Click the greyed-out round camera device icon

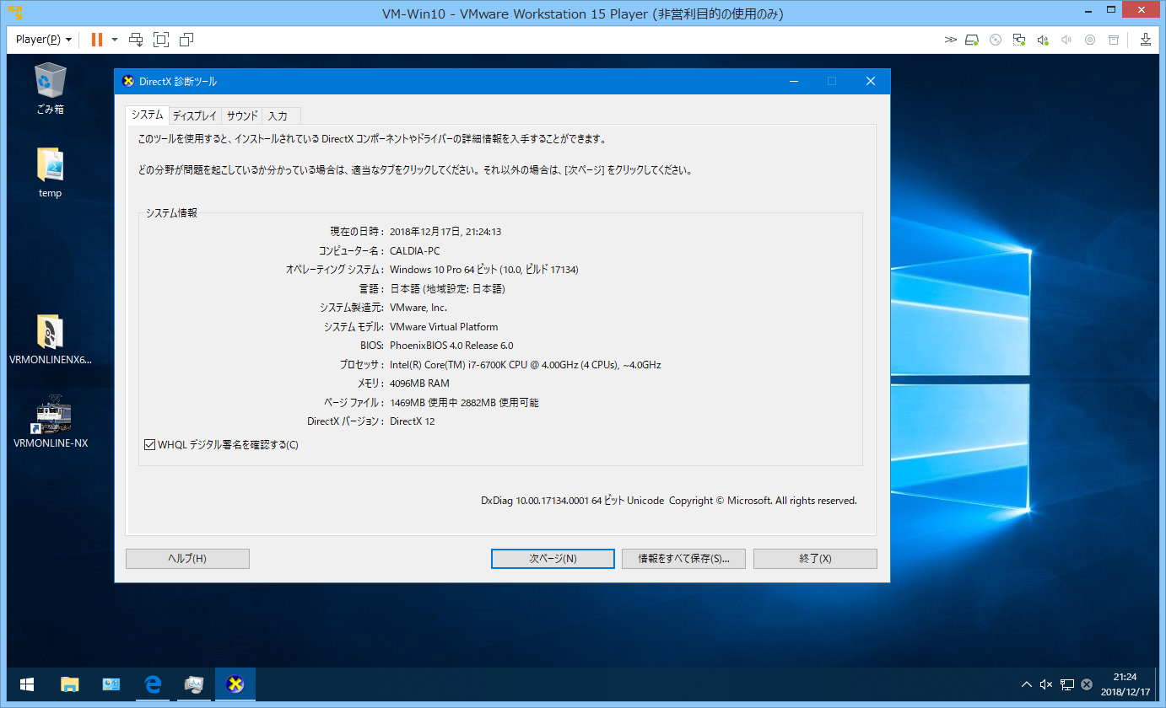pyautogui.click(x=1090, y=40)
